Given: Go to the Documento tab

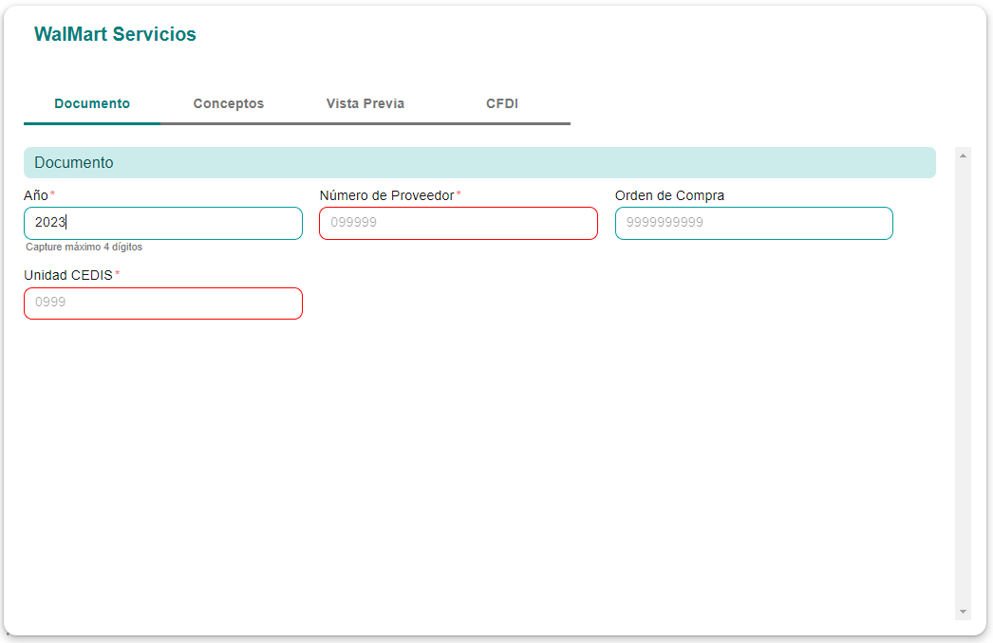Looking at the screenshot, I should point(92,103).
